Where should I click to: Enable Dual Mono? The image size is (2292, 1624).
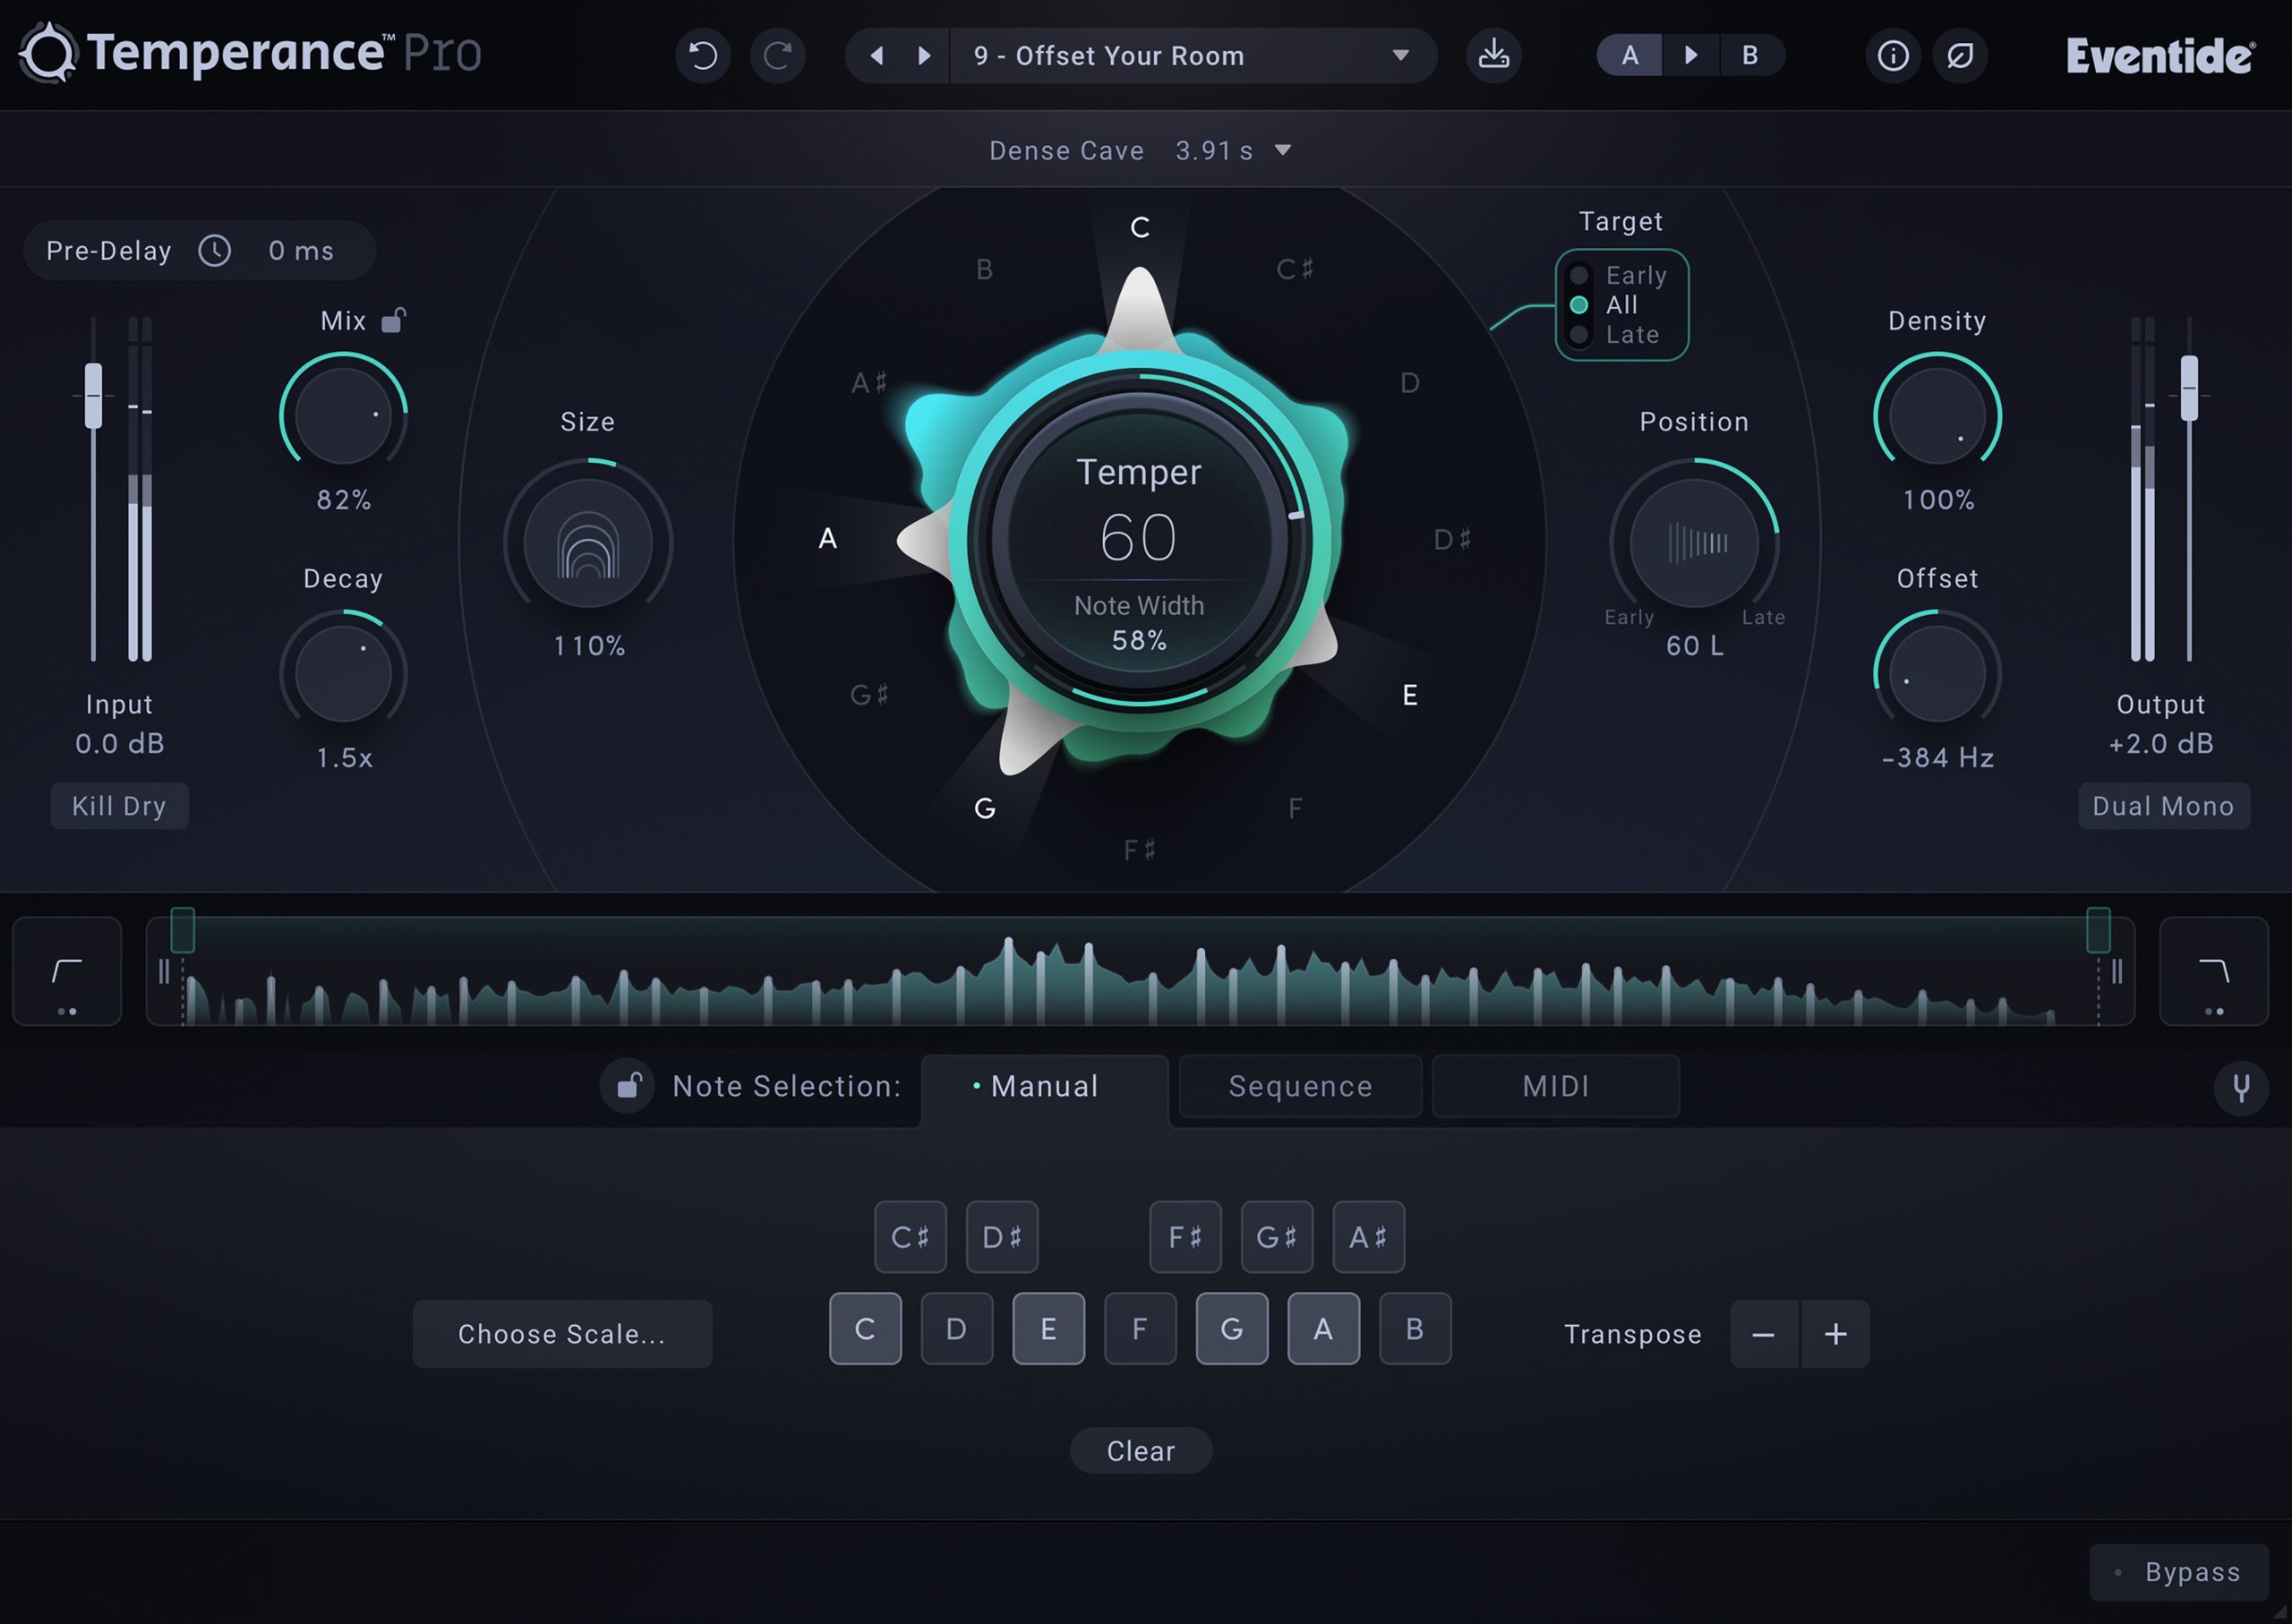pyautogui.click(x=2164, y=805)
